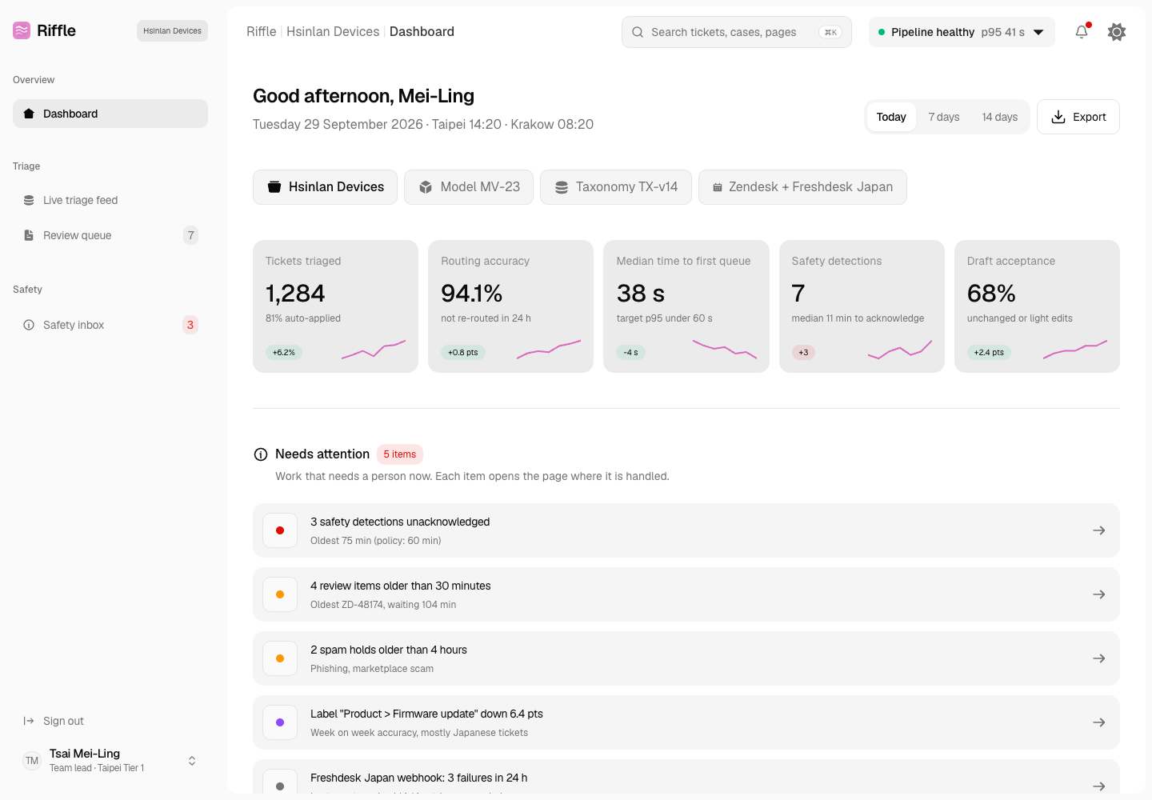Select Taxonomy TX-v14 chip

coord(616,187)
